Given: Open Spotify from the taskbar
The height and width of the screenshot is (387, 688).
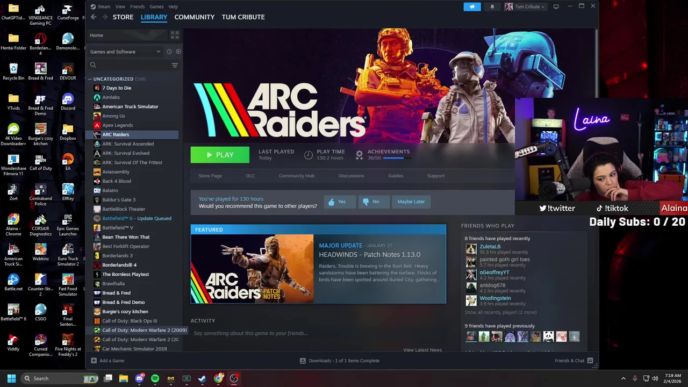Looking at the screenshot, I should click(155, 378).
